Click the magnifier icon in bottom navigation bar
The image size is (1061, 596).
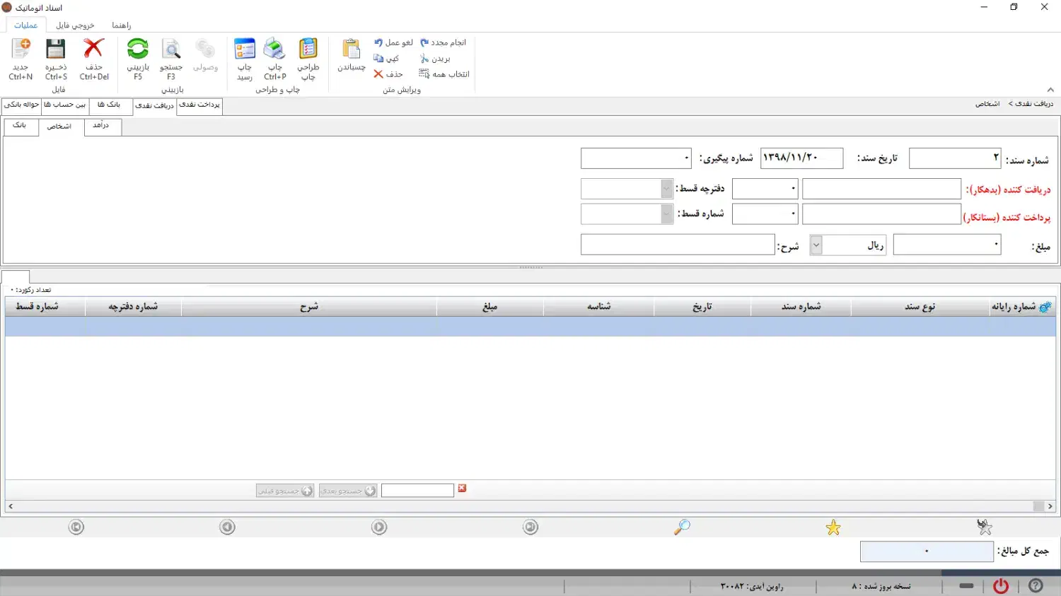tap(682, 527)
